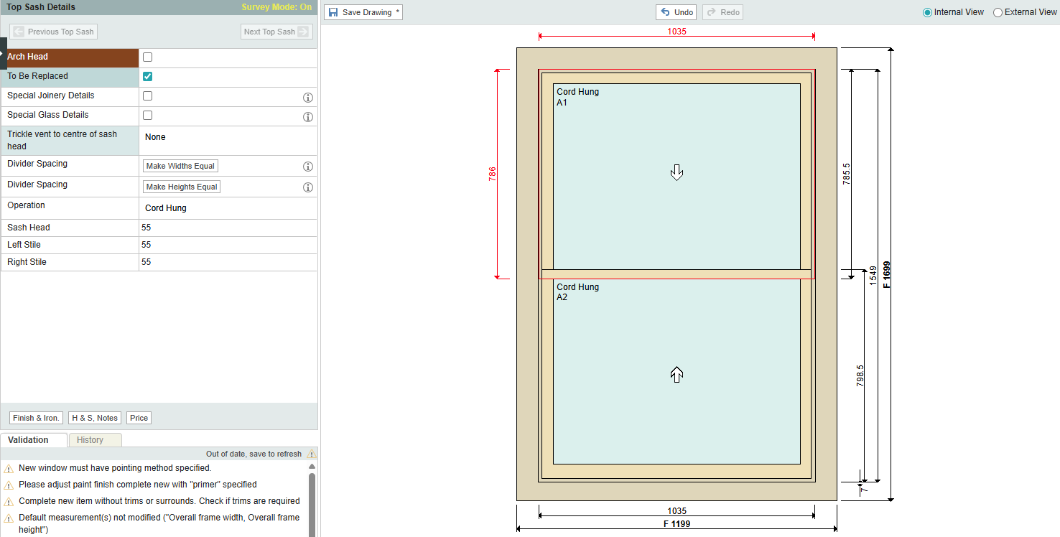
Task: Click the down arrow in sash A1
Action: (677, 172)
